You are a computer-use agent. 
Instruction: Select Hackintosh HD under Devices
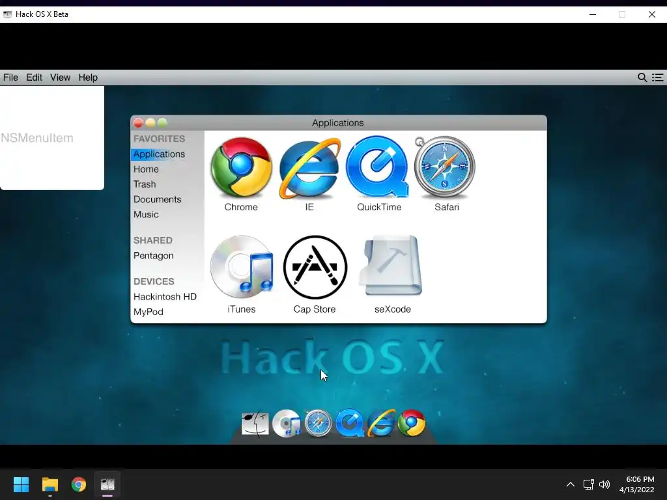(x=165, y=297)
